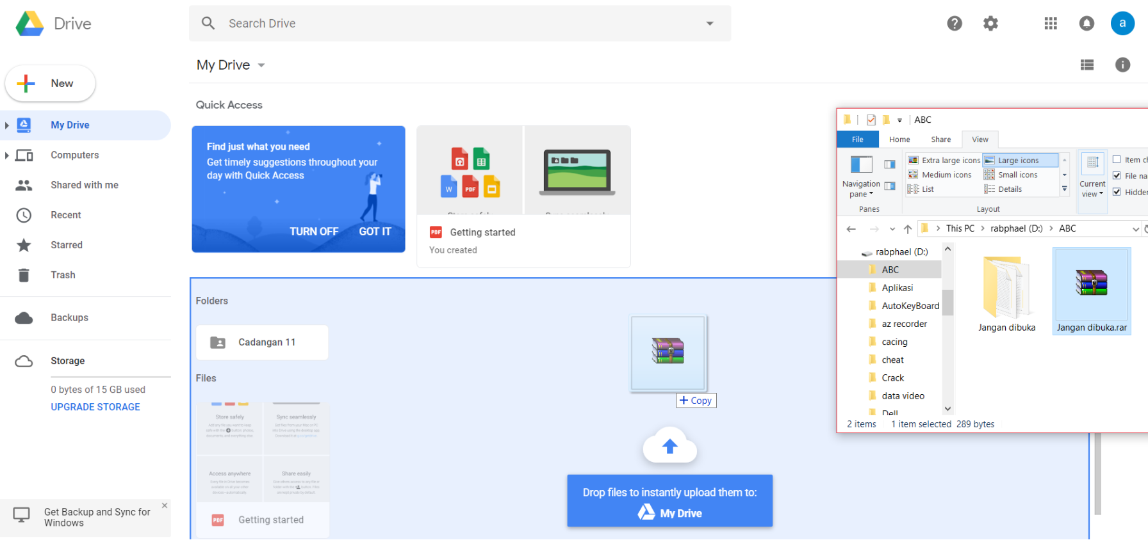Open the notifications bell icon
Image resolution: width=1148 pixels, height=540 pixels.
point(1086,24)
